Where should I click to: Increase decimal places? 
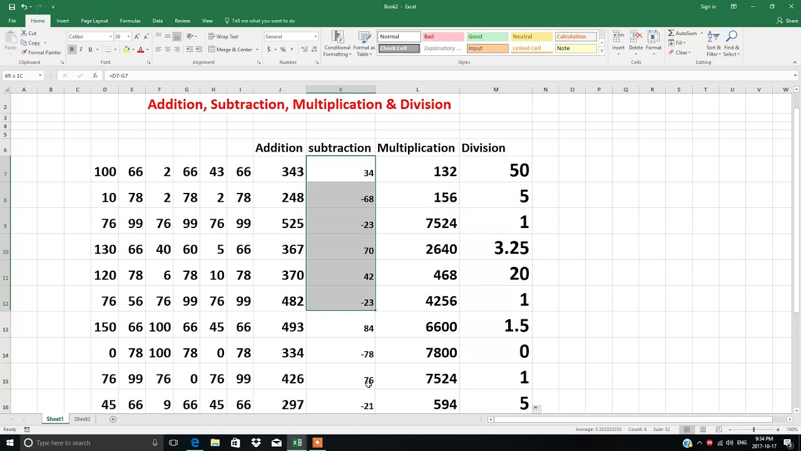304,49
